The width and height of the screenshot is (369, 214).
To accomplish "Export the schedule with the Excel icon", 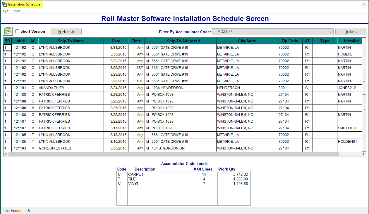I will point(8,31).
